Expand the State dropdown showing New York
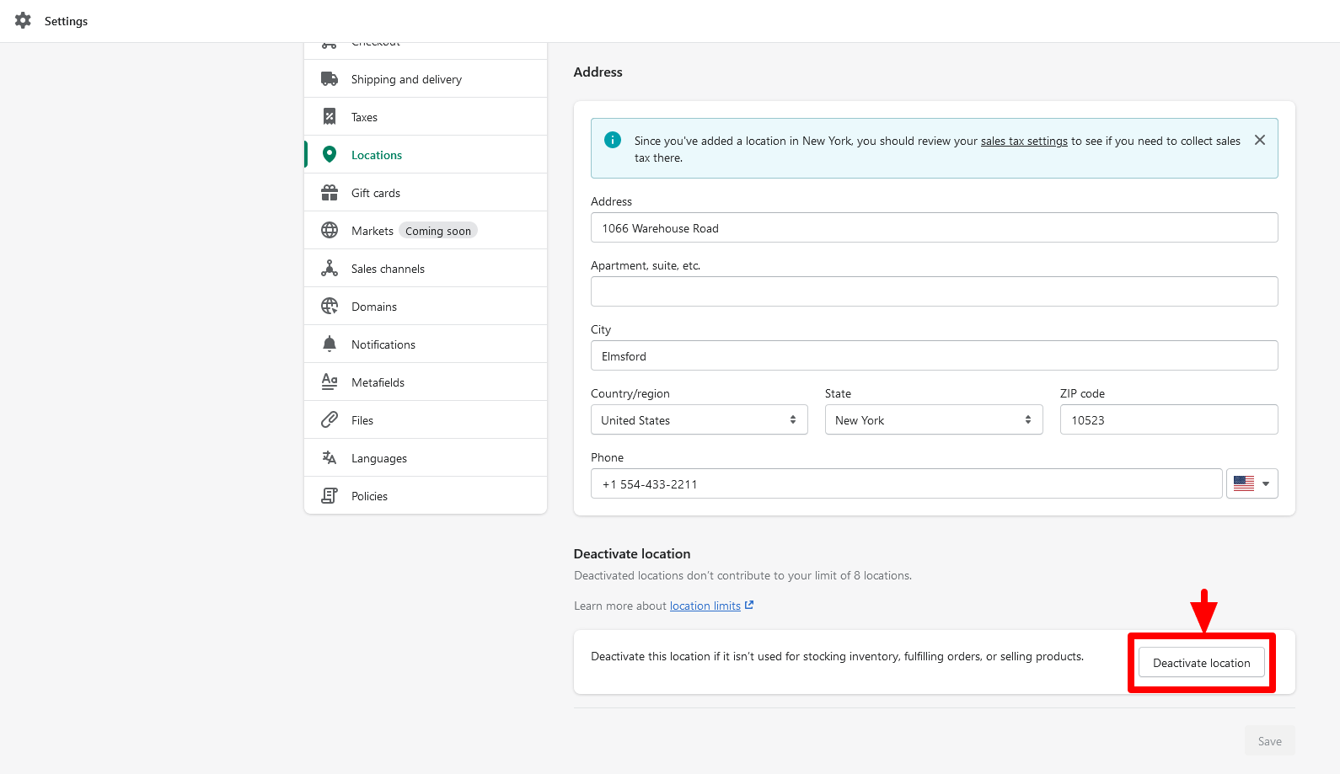This screenshot has height=774, width=1340. point(933,420)
